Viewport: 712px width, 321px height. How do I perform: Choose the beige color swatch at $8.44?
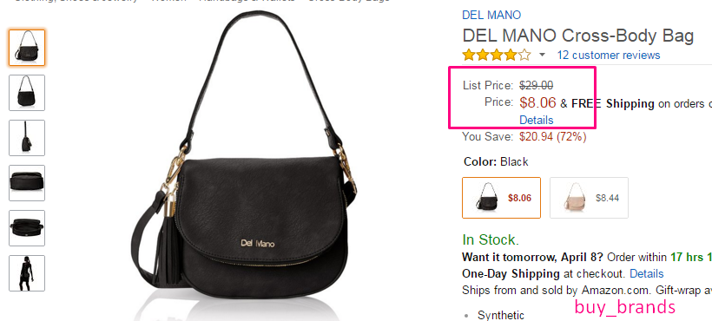[589, 198]
